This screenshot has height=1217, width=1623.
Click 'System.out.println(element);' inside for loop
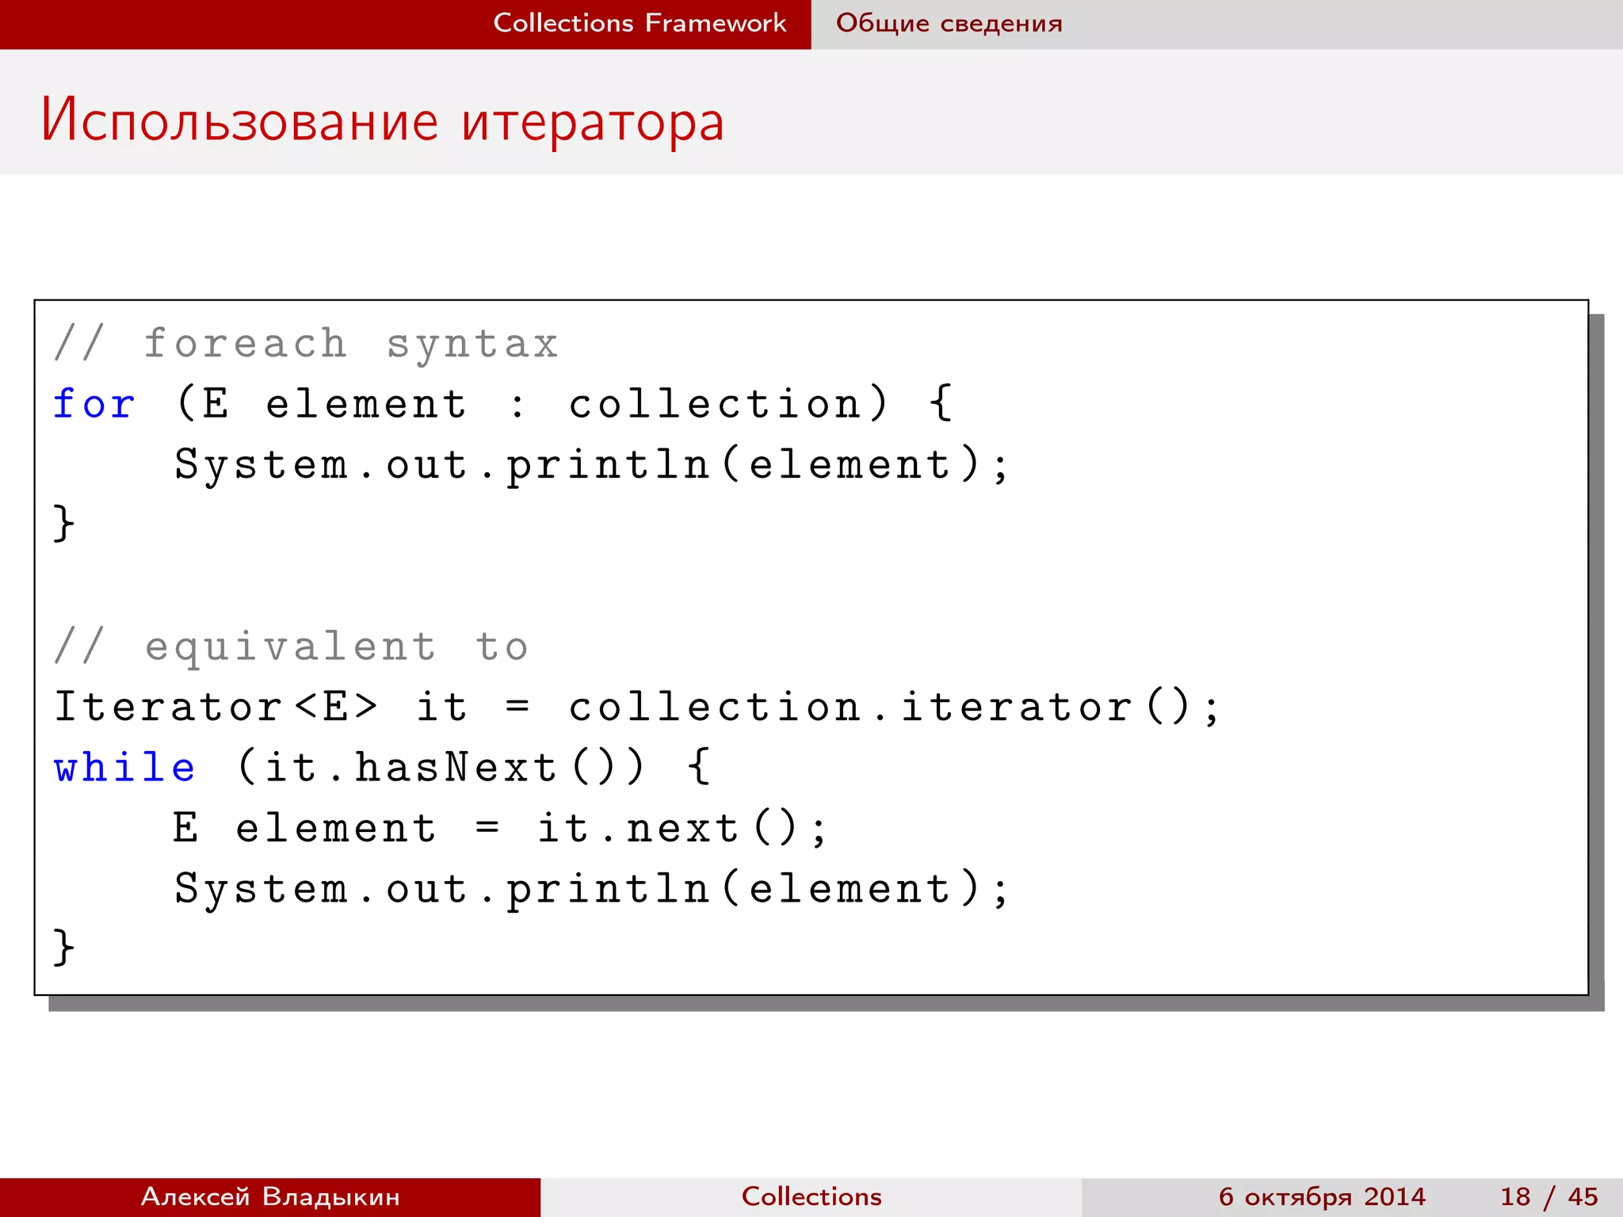[591, 464]
